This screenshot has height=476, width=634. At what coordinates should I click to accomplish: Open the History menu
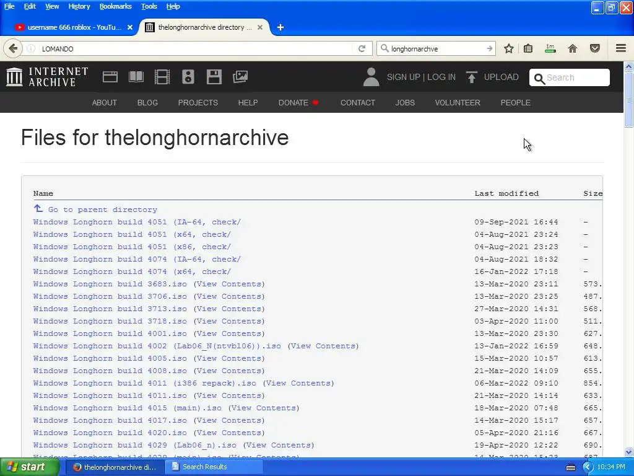tap(79, 6)
